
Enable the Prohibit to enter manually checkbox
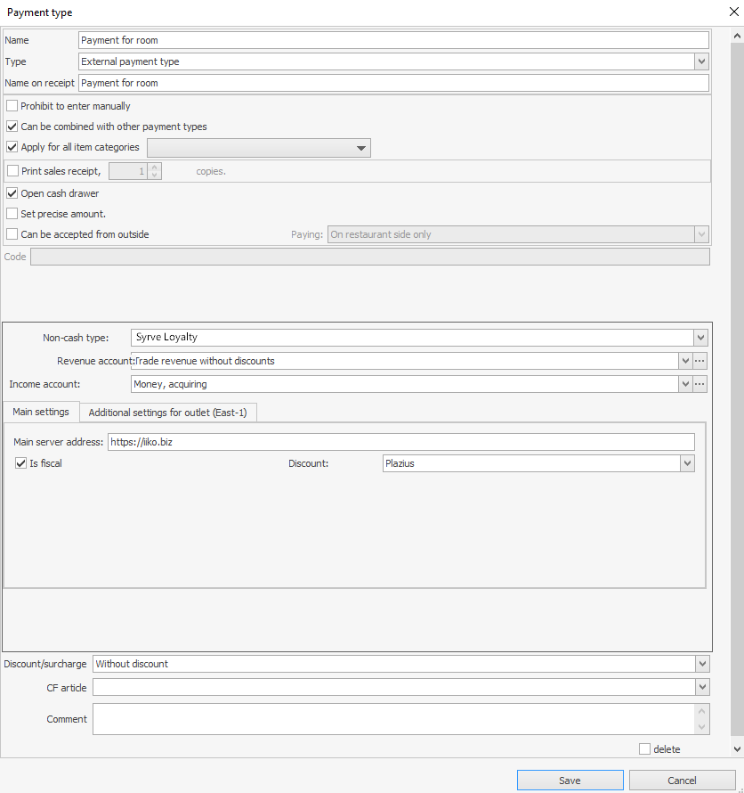[12, 106]
